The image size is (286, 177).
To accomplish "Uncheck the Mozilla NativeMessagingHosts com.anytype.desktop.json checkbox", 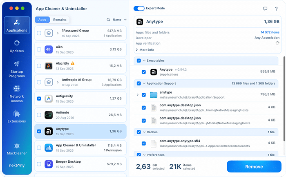I will [x=144, y=121].
